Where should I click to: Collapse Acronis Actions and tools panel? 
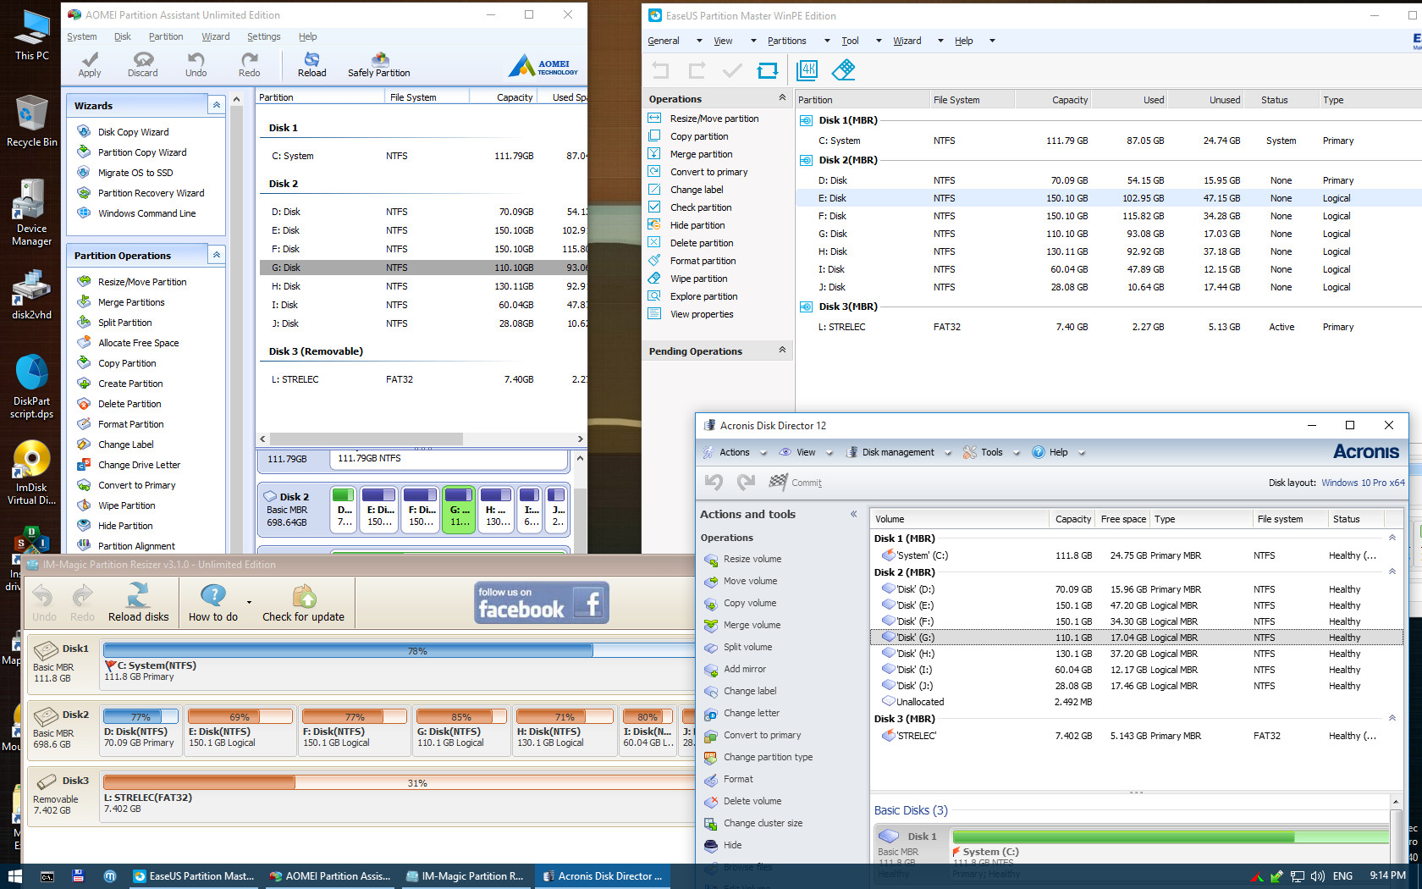coord(853,514)
